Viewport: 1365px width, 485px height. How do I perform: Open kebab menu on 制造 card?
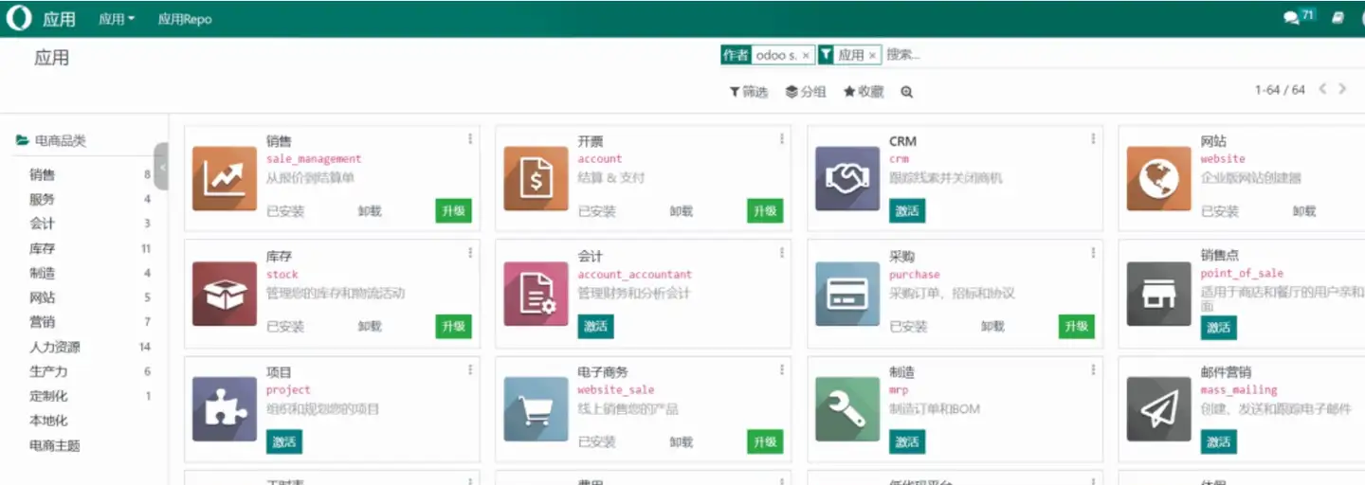click(1093, 369)
